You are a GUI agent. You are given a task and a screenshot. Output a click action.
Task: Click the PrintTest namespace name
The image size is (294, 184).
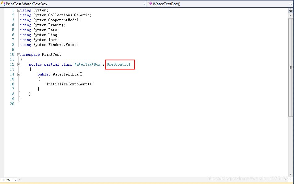pyautogui.click(x=51, y=55)
